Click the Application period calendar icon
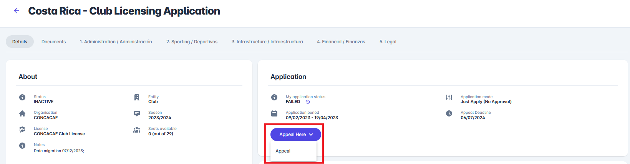This screenshot has height=164, width=630. point(274,113)
